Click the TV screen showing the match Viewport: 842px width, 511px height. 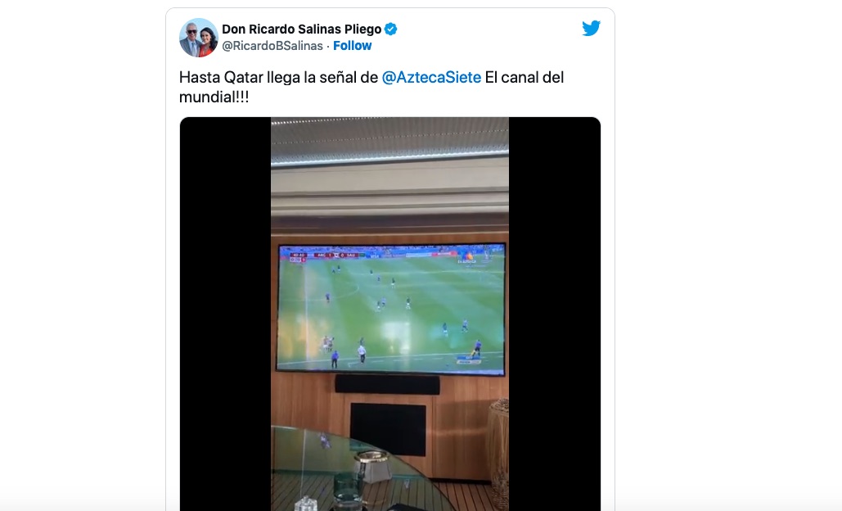point(391,309)
